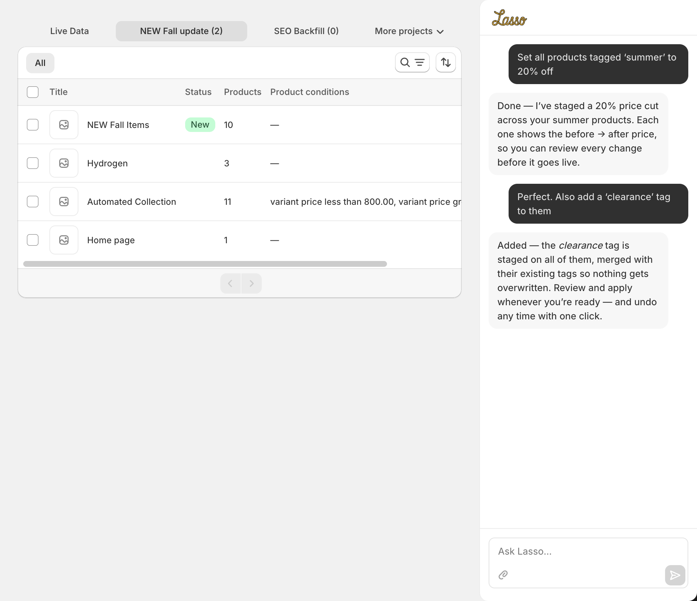Click the product count 11
Viewport: 697px width, 601px height.
coord(228,202)
